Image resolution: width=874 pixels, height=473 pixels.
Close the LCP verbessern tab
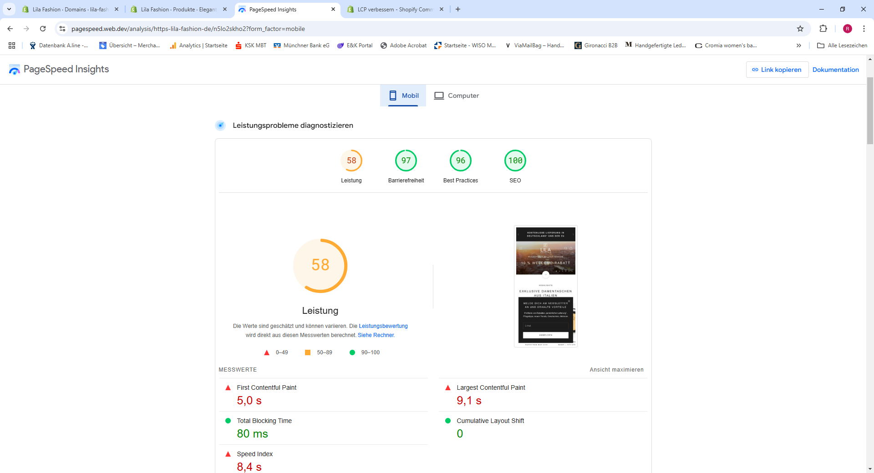pos(442,9)
